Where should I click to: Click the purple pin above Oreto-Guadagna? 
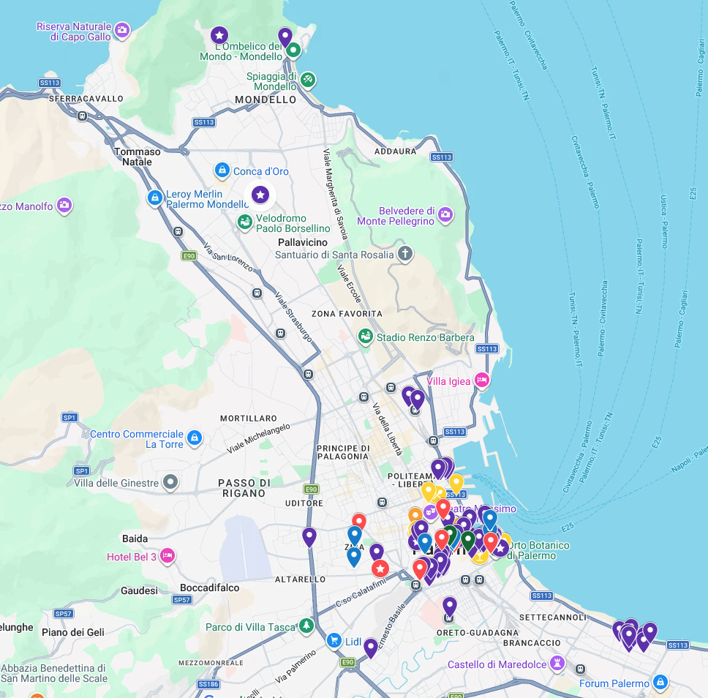[449, 607]
